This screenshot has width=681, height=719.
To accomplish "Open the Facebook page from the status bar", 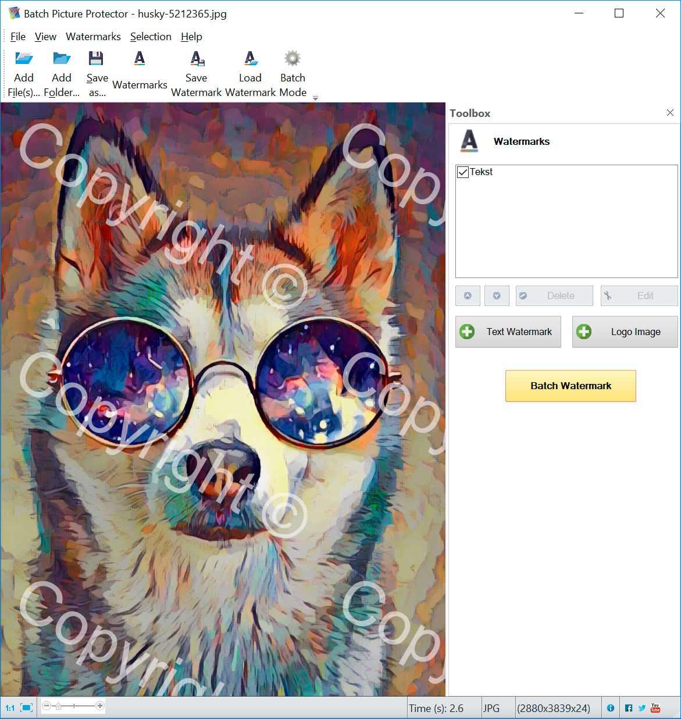I will pyautogui.click(x=629, y=708).
